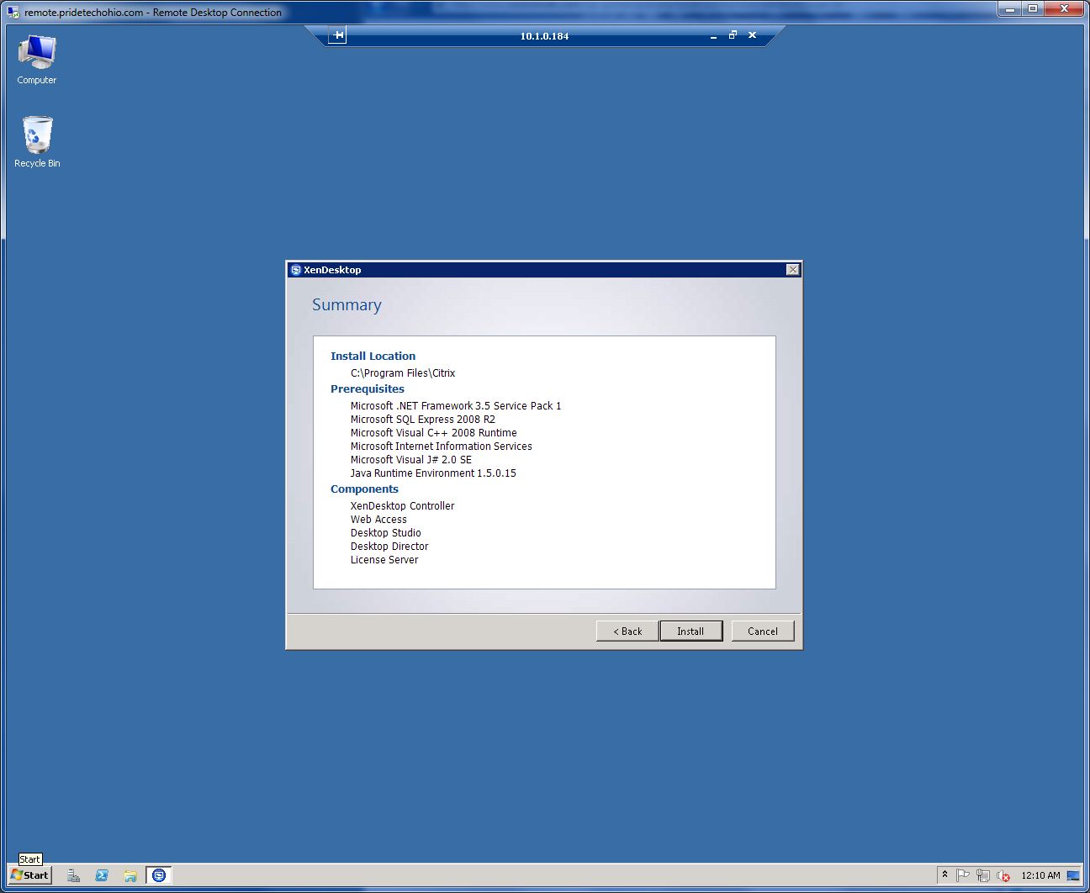Open Windows Explorer from the taskbar

tap(130, 875)
